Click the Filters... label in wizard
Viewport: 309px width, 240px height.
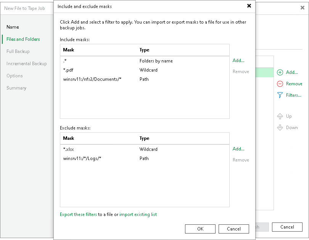(294, 95)
